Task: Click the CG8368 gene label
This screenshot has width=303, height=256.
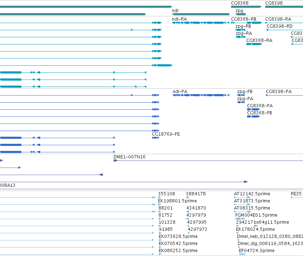Action: click(x=240, y=3)
